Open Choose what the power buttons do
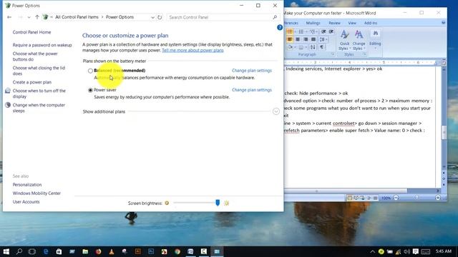 pyautogui.click(x=35, y=56)
